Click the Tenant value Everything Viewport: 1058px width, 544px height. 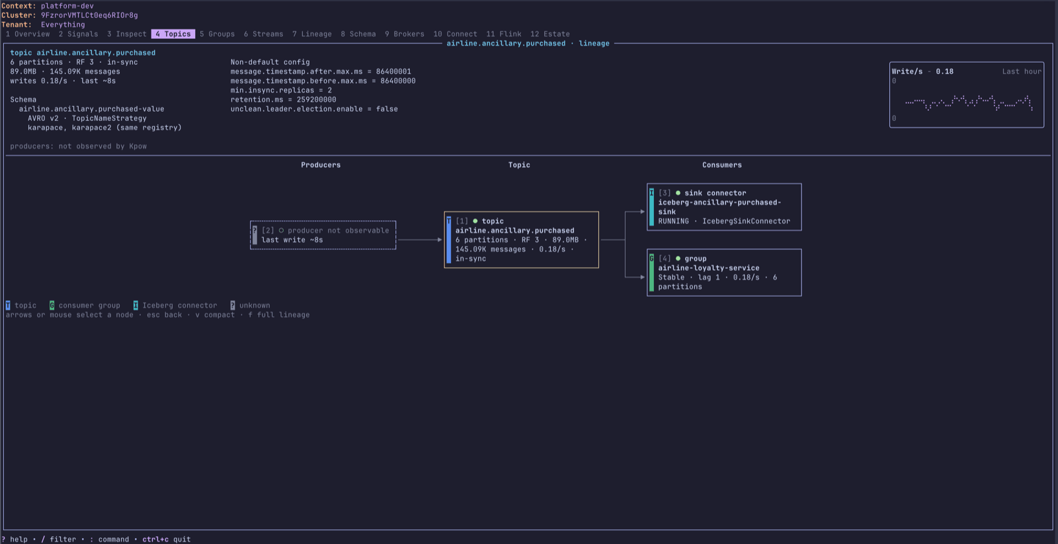(63, 25)
